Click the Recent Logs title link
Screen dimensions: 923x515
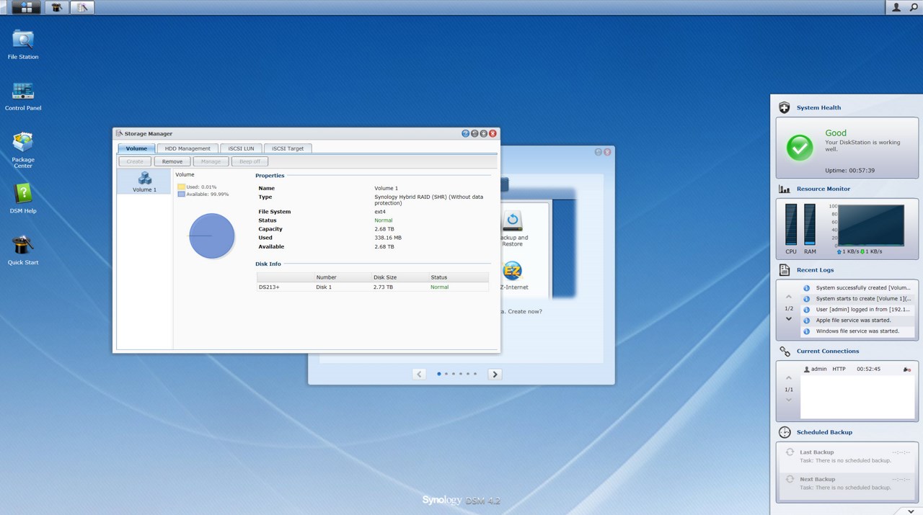[x=815, y=270]
